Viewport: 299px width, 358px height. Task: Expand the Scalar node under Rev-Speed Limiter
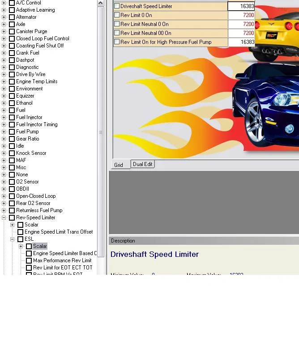click(x=13, y=225)
